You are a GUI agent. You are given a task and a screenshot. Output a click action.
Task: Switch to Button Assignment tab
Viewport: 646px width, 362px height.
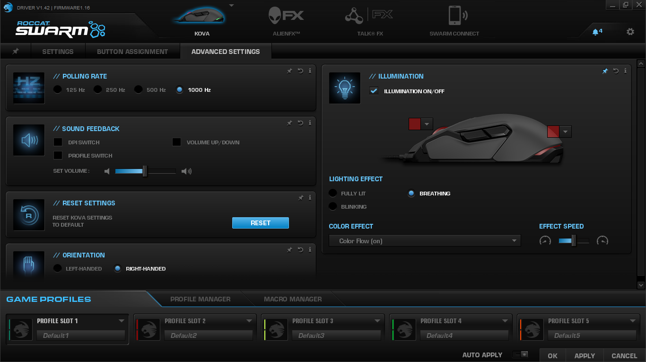tap(132, 51)
